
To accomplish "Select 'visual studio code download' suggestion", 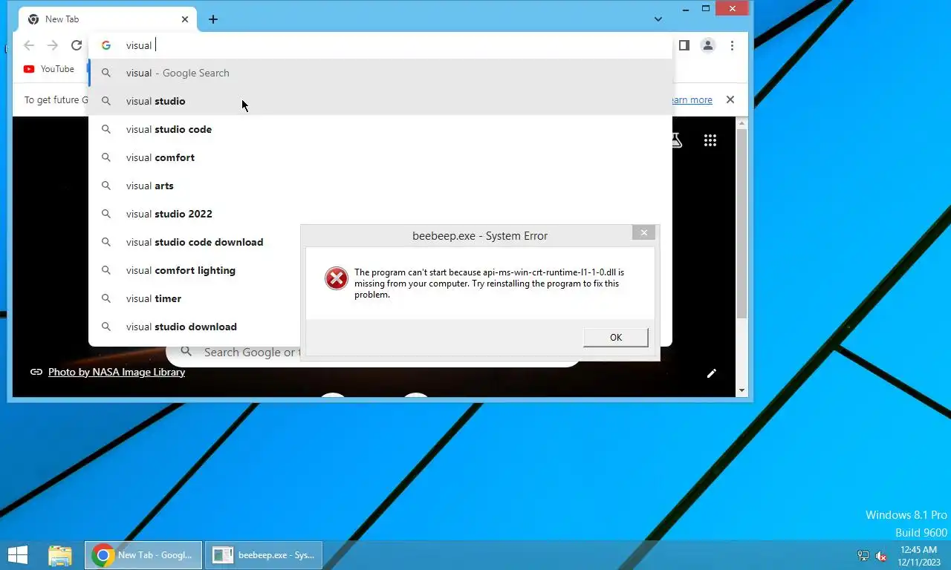I will (x=195, y=242).
